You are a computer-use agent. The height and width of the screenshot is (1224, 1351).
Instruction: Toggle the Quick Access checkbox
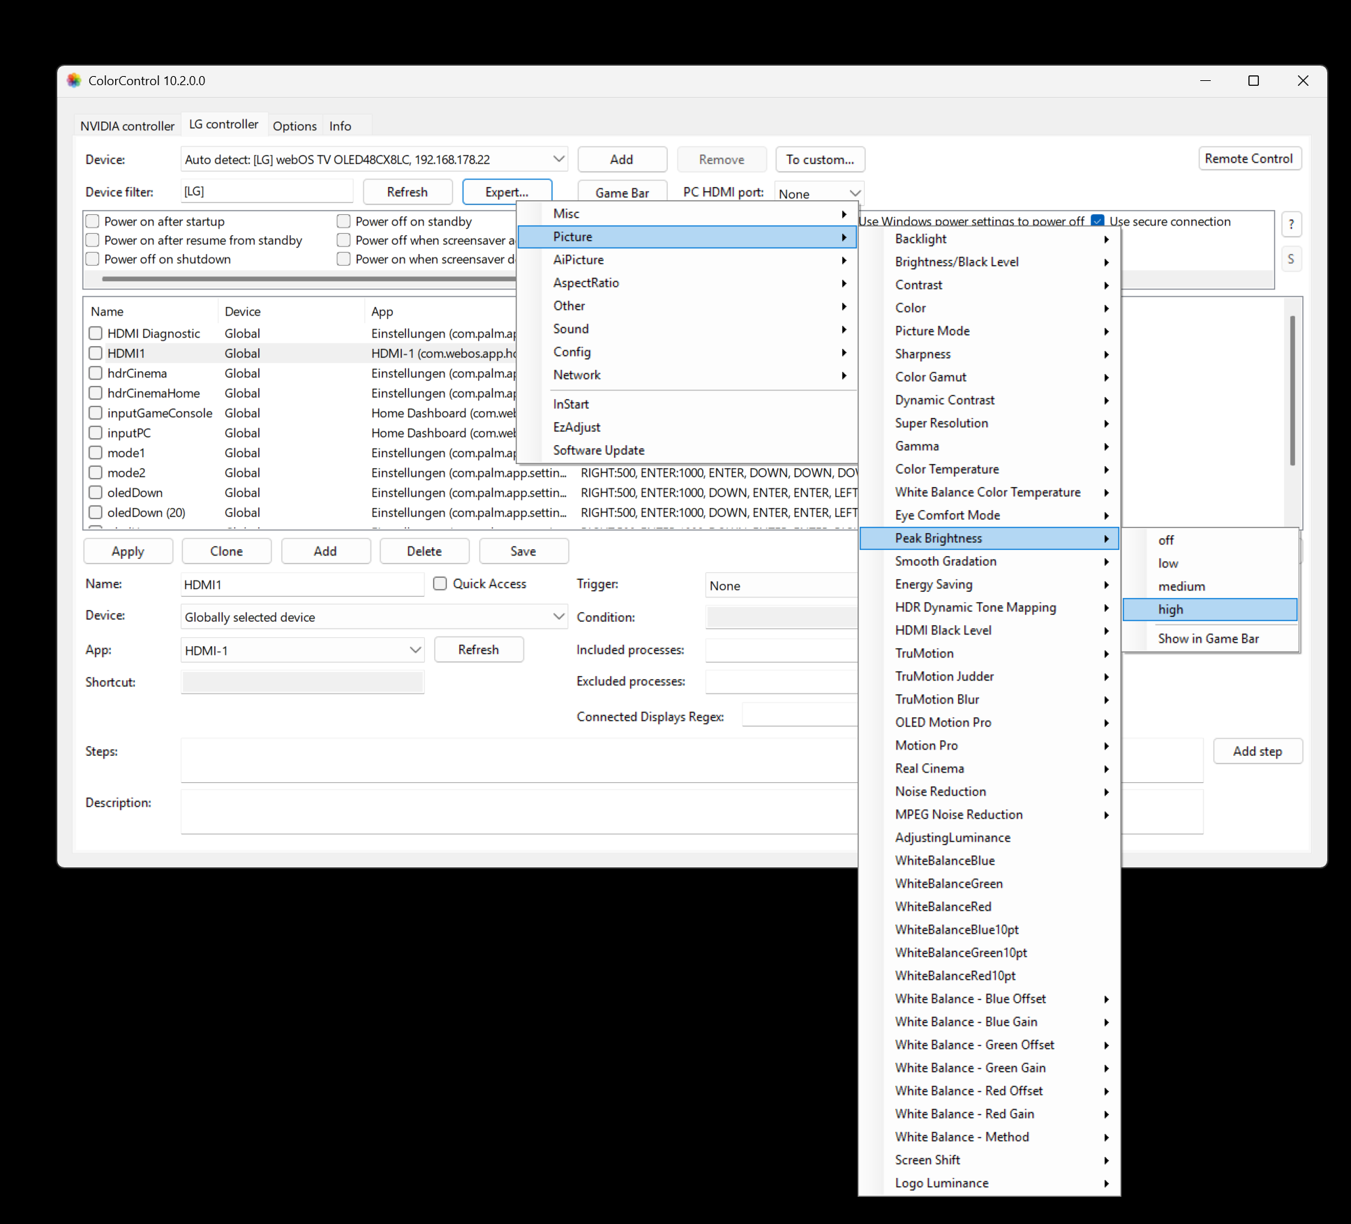click(x=440, y=583)
